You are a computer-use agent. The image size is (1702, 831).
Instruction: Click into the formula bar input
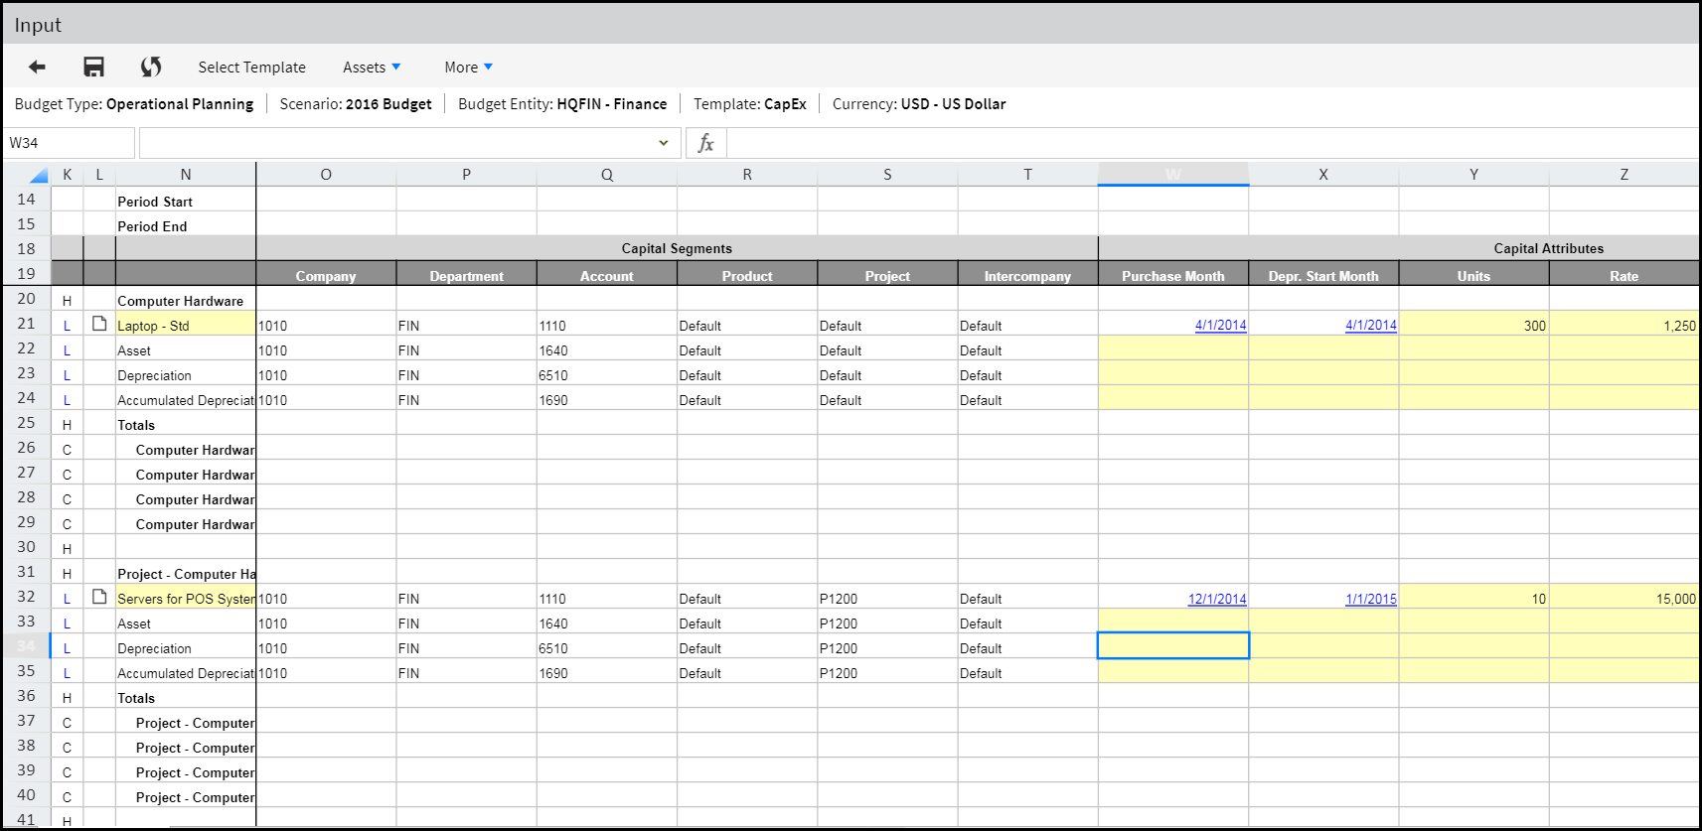click(x=1212, y=143)
